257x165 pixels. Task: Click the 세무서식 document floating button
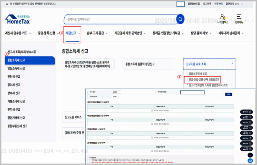246,143
